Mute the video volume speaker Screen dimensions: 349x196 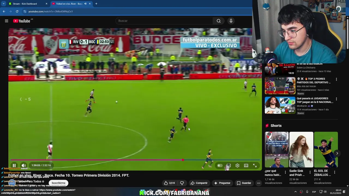pos(24,165)
